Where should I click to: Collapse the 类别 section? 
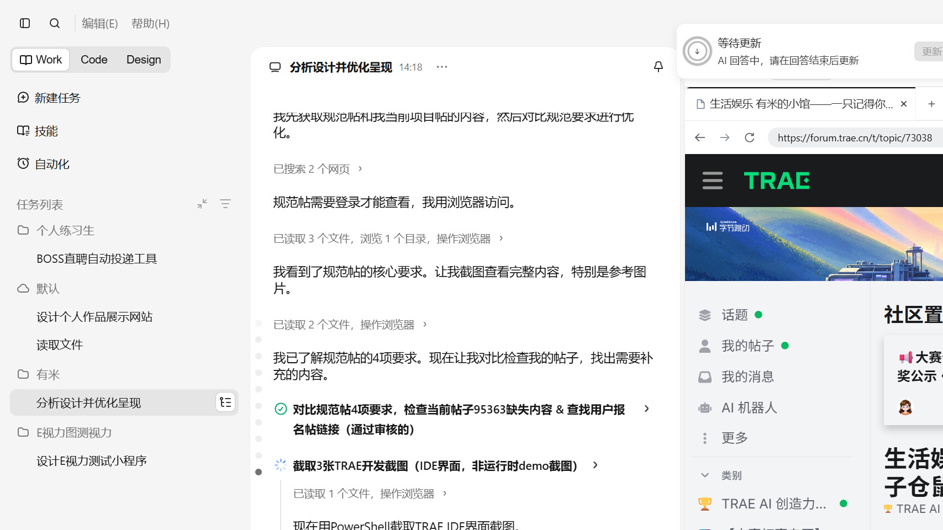pyautogui.click(x=721, y=475)
